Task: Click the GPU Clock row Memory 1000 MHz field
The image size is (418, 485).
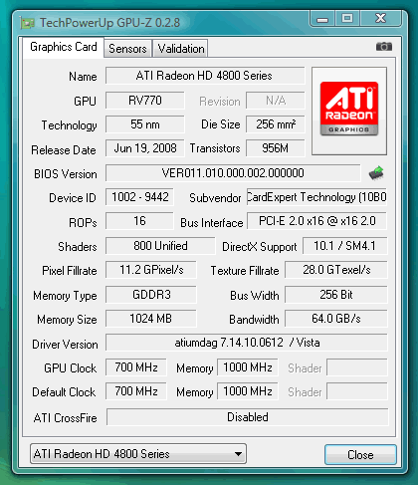Action: [x=248, y=367]
